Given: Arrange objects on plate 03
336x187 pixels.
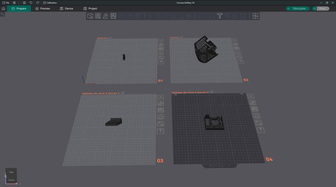Looking at the screenshot, I should (x=160, y=110).
